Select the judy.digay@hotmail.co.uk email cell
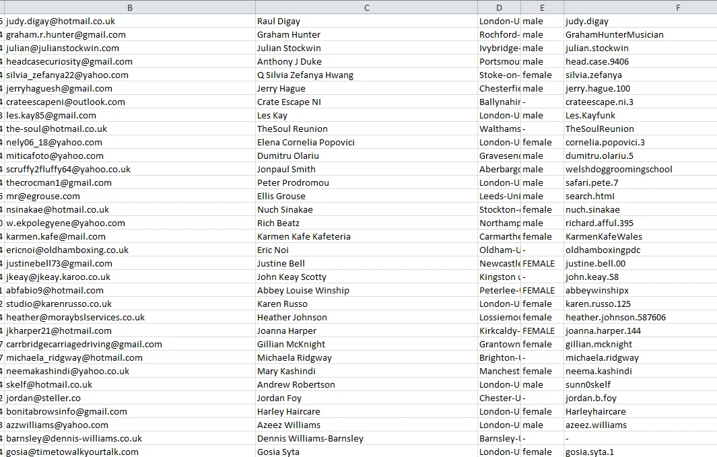 (61, 21)
